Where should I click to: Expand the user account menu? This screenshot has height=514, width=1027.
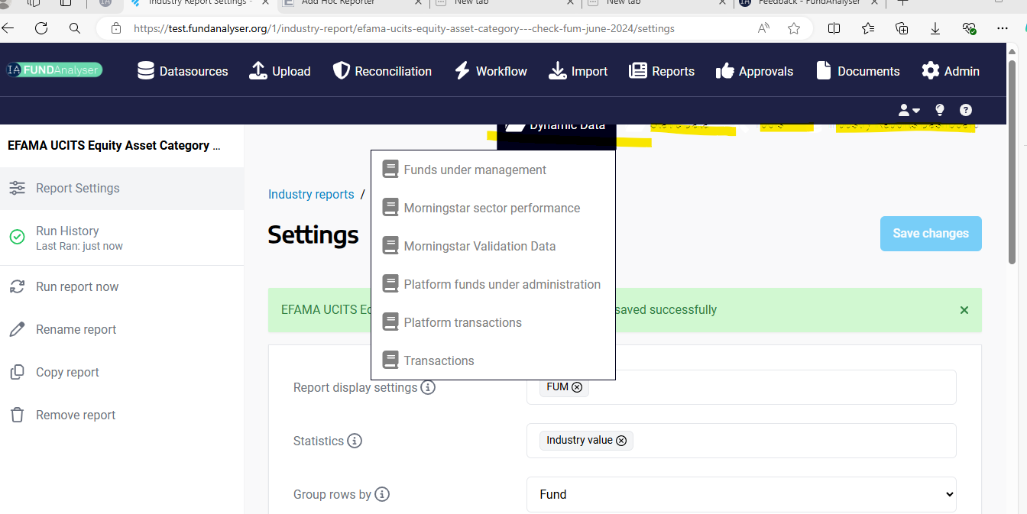tap(909, 110)
